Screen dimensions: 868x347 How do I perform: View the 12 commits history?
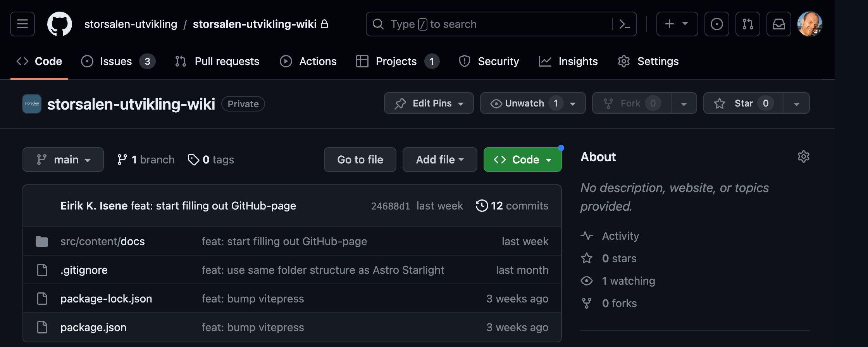[512, 206]
